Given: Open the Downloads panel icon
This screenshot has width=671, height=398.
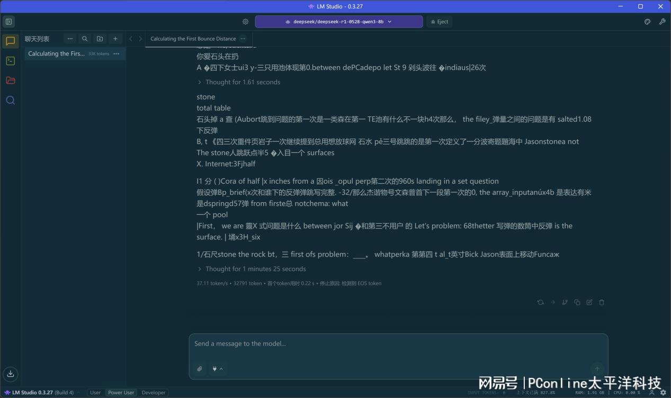Looking at the screenshot, I should [x=10, y=374].
